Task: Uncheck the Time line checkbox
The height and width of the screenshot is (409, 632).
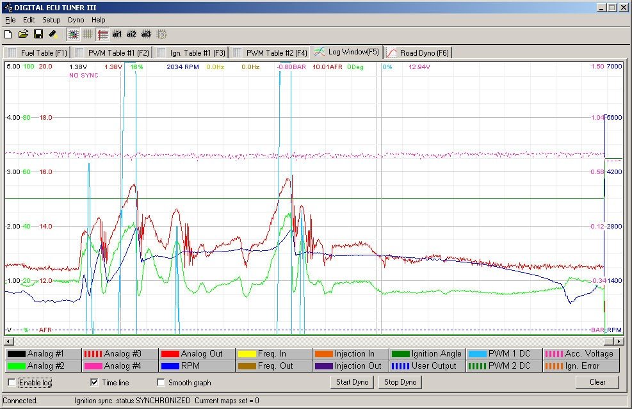Action: coord(95,383)
